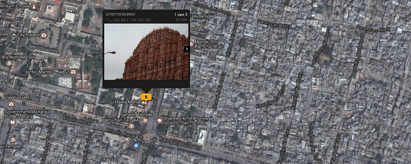411x164 pixels.
Task: Click the Tripolia Gate camera marker
Action: (11, 104)
